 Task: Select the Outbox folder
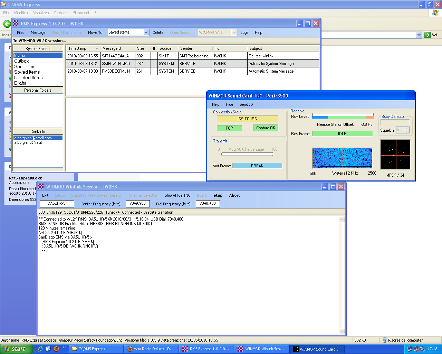tap(21, 61)
